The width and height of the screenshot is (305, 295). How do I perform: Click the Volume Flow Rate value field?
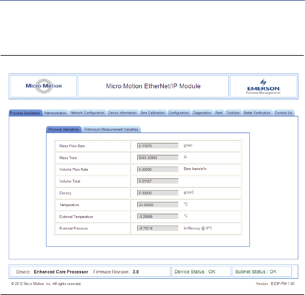pos(158,169)
